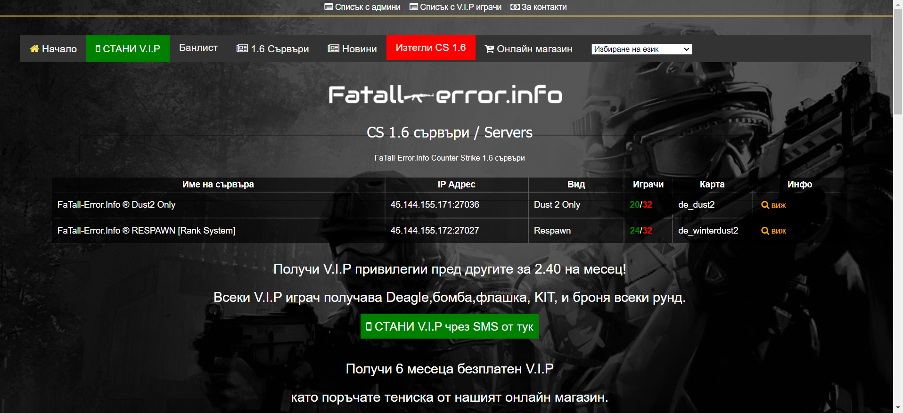Click the Вид column header
The image size is (903, 413).
pyautogui.click(x=576, y=185)
